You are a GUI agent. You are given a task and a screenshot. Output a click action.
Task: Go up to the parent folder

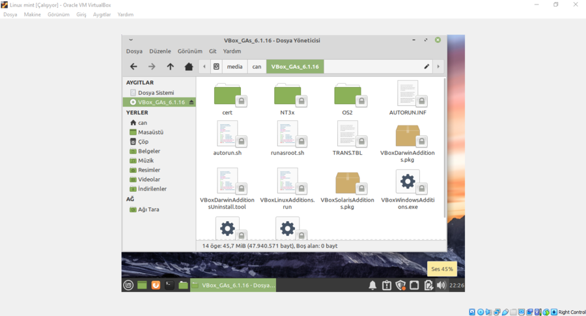tap(171, 67)
